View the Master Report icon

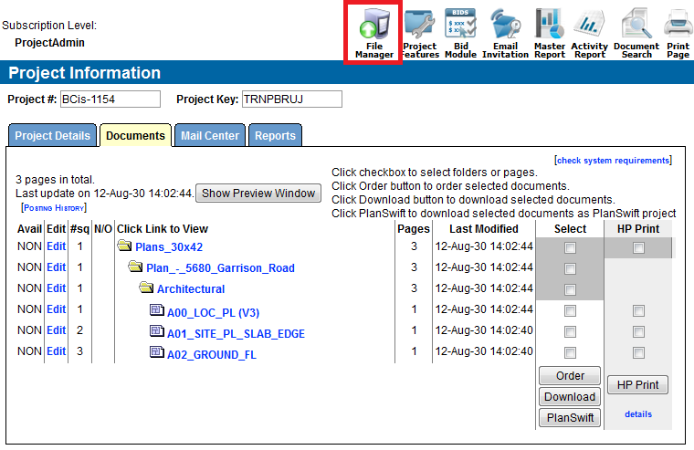point(550,33)
